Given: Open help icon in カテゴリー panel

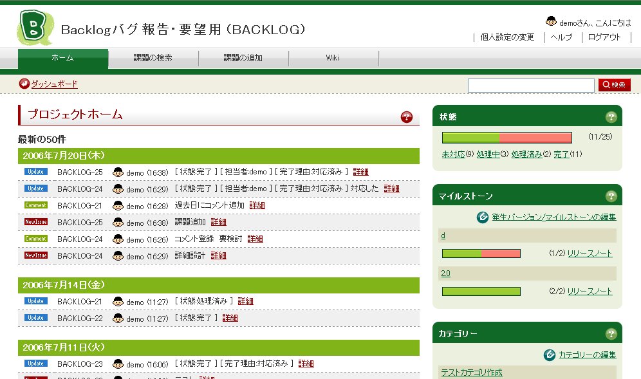Looking at the screenshot, I should [x=611, y=333].
